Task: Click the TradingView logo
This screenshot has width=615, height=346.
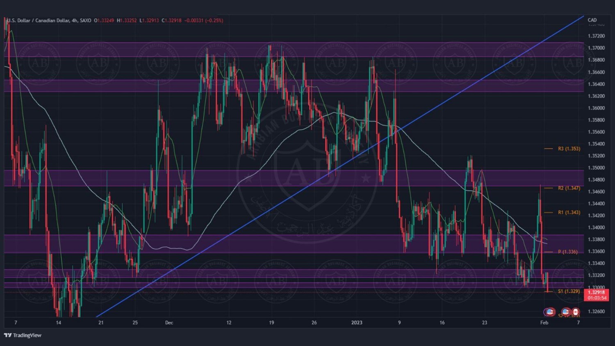Action: 23,335
